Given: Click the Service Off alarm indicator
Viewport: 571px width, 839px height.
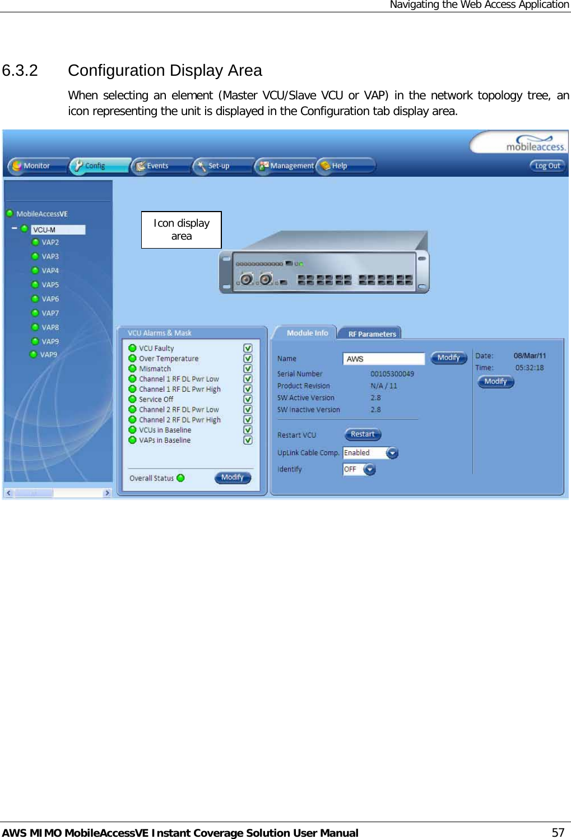Looking at the screenshot, I should 133,399.
